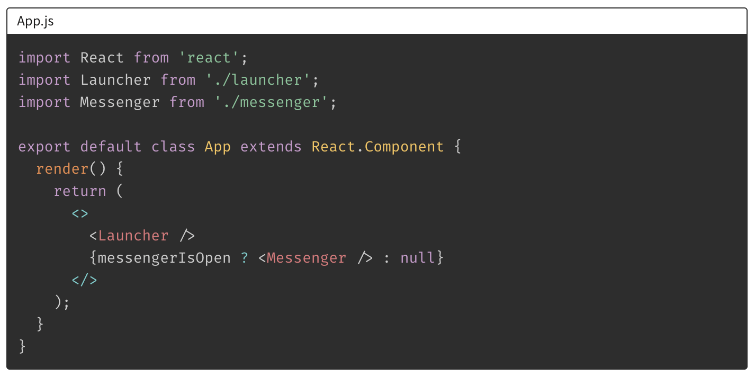Place cursor on the return keyword
755x376 pixels.
coord(80,191)
